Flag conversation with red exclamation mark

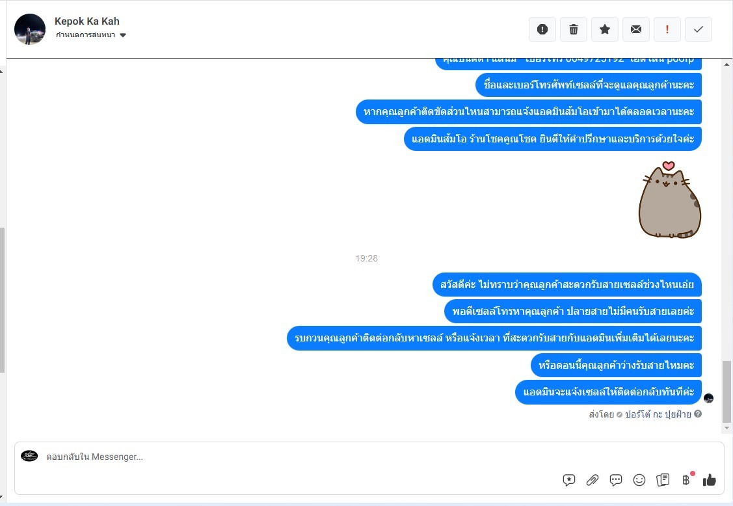(667, 29)
